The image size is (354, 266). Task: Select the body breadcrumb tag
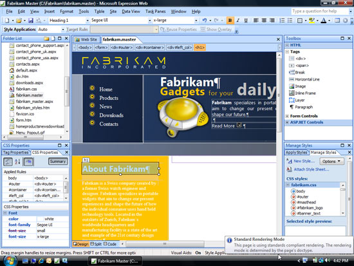(x=85, y=48)
